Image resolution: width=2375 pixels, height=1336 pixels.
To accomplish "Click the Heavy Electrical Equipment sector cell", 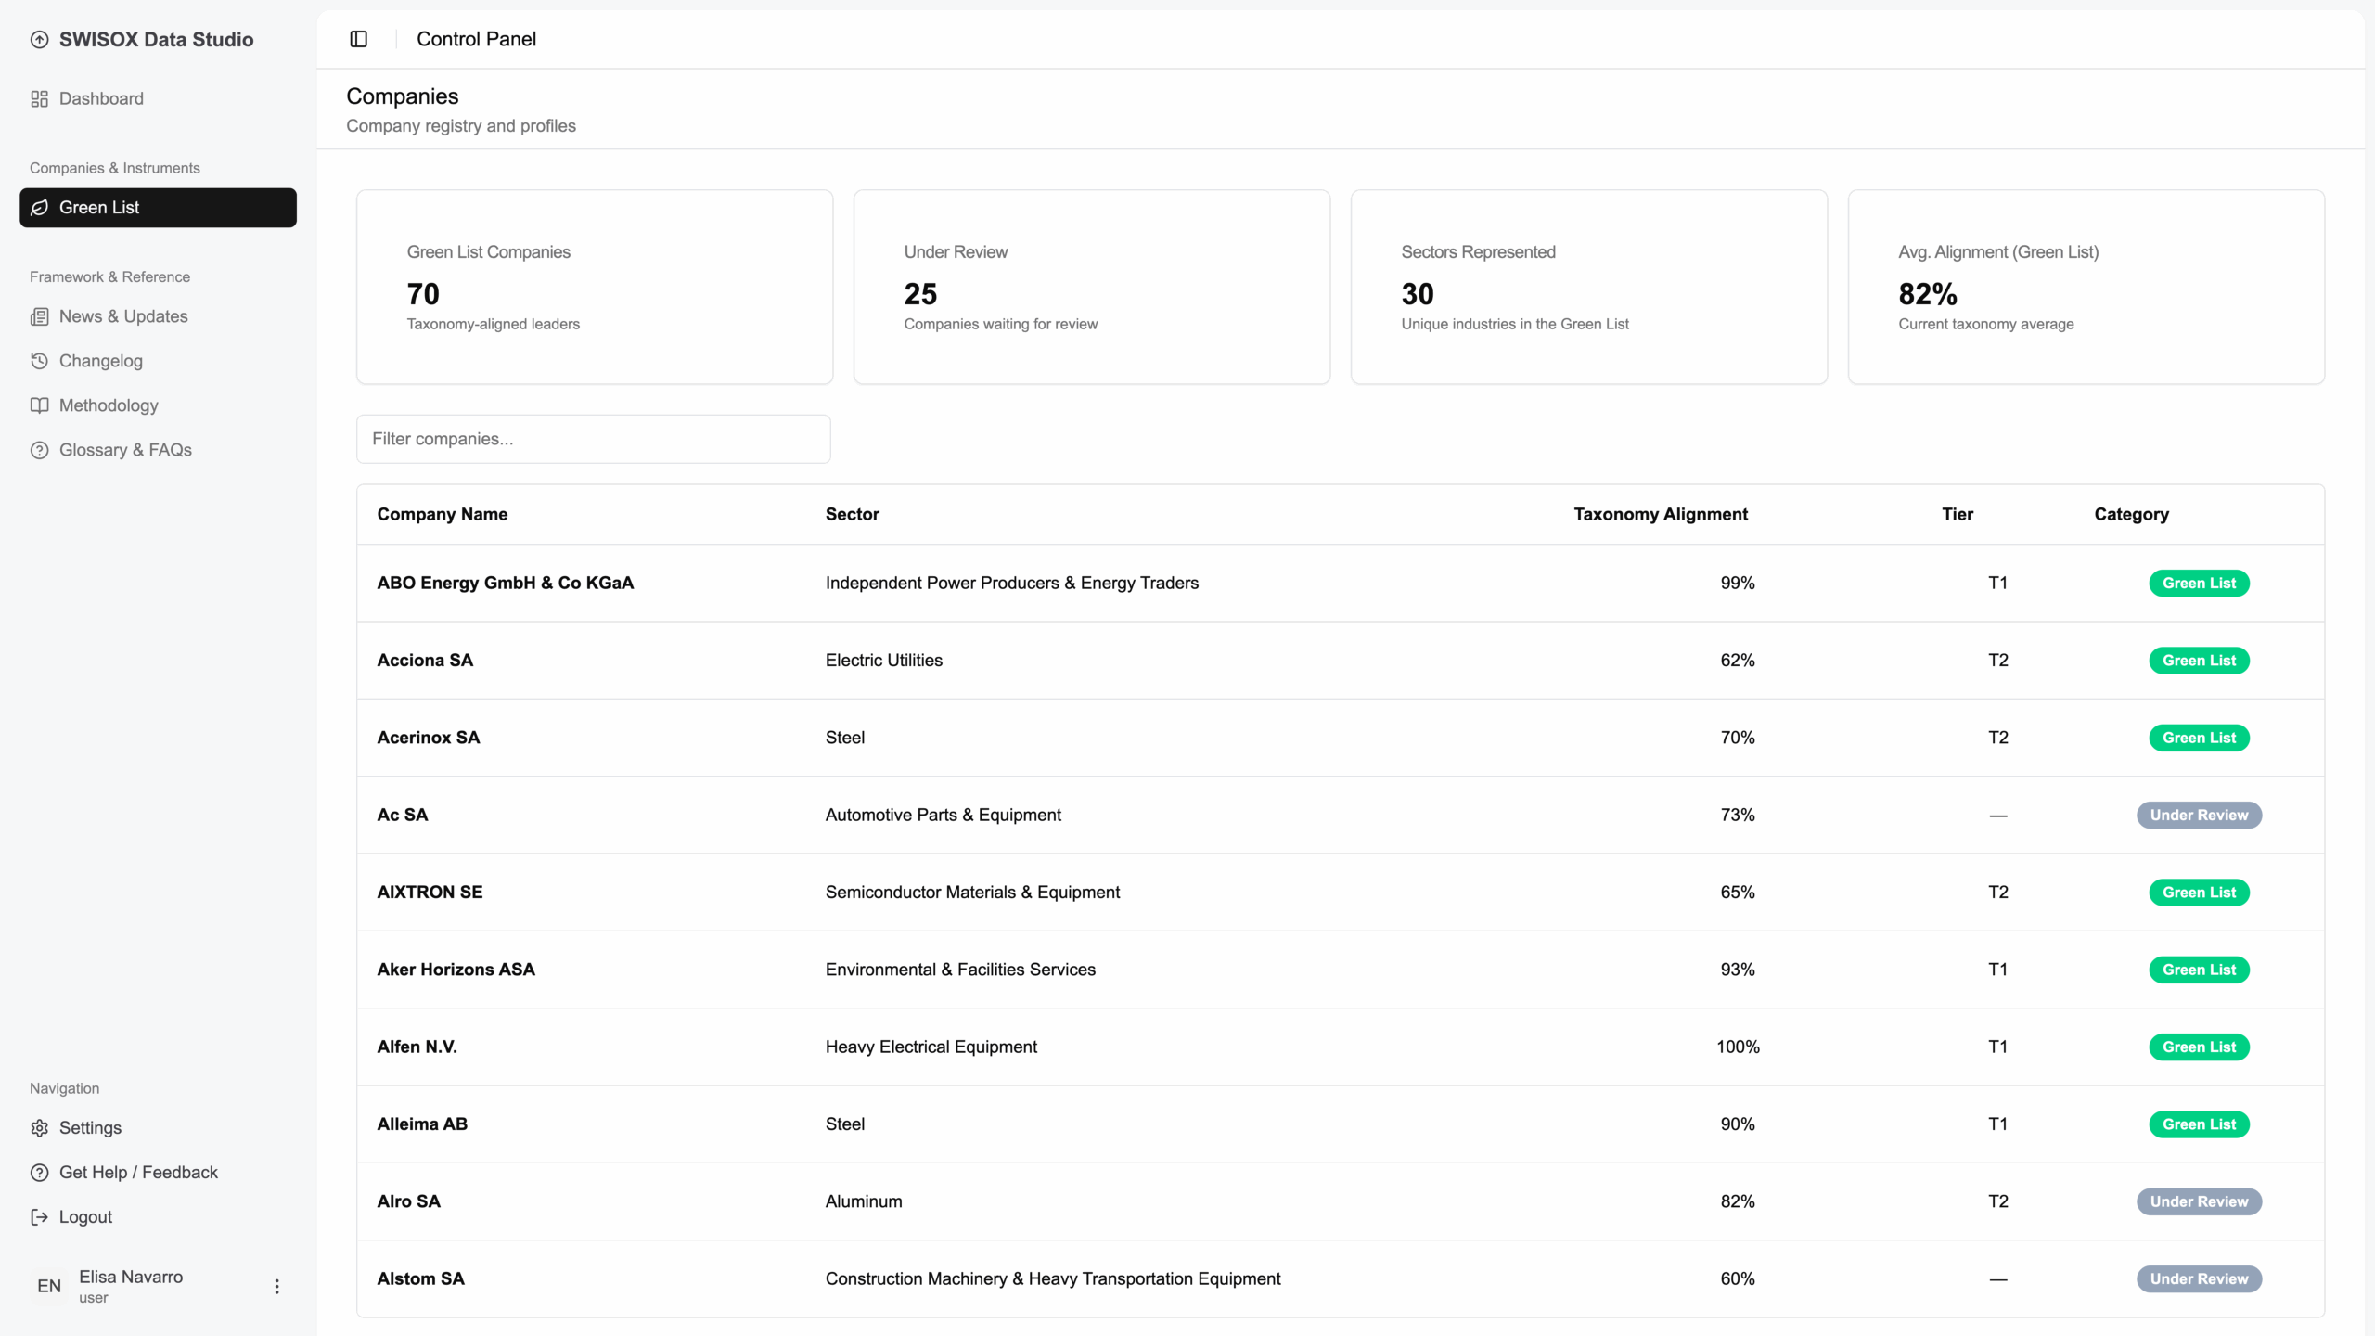I will pos(931,1047).
